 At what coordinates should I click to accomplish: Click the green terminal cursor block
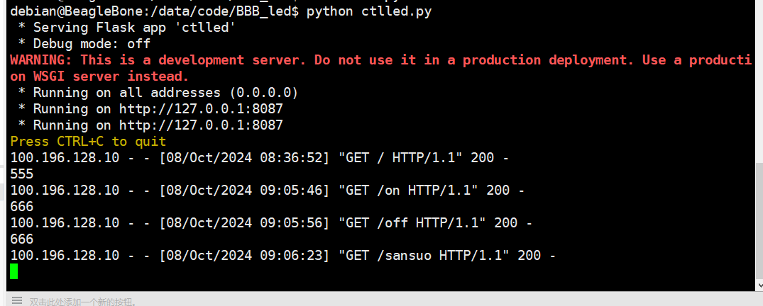point(13,271)
